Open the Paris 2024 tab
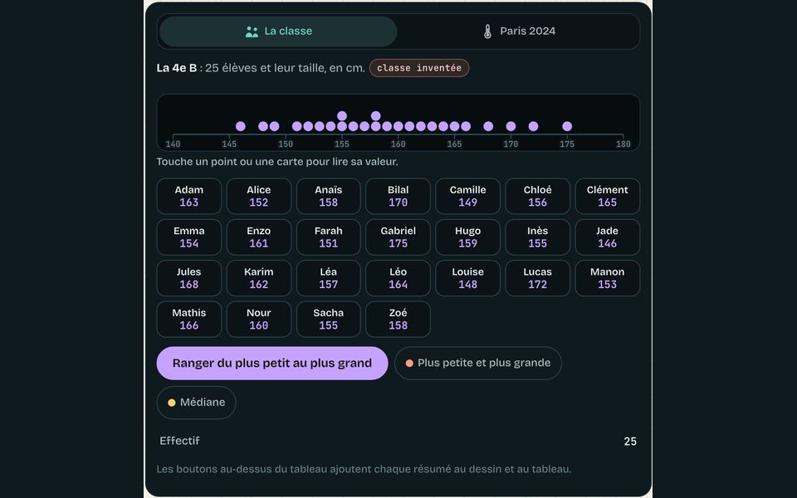Image resolution: width=797 pixels, height=498 pixels. (x=518, y=32)
